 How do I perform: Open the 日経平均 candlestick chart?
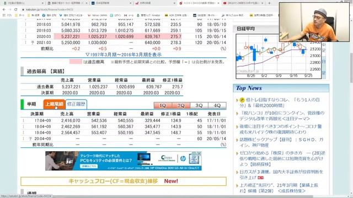pyautogui.click(x=279, y=56)
